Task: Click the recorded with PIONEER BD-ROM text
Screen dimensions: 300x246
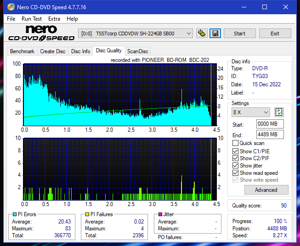Action: pos(160,60)
